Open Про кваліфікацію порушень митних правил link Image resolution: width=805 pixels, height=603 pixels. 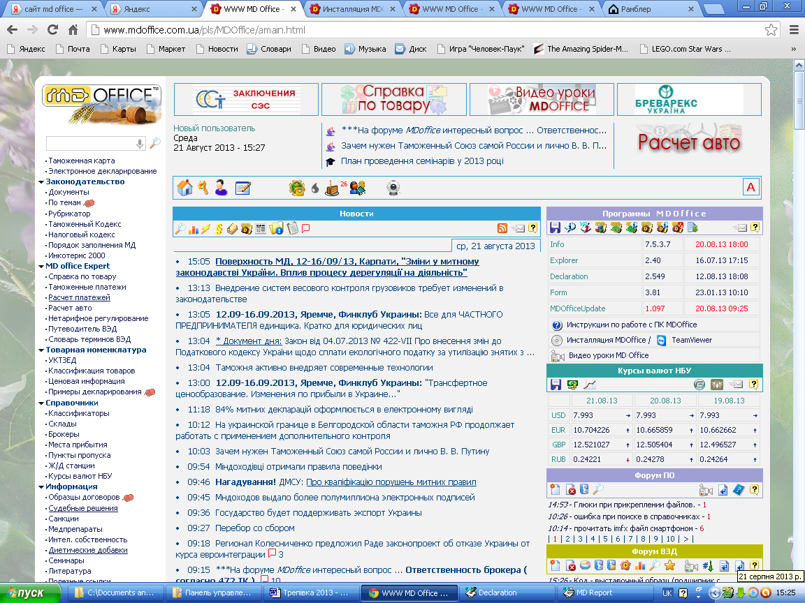coord(391,482)
